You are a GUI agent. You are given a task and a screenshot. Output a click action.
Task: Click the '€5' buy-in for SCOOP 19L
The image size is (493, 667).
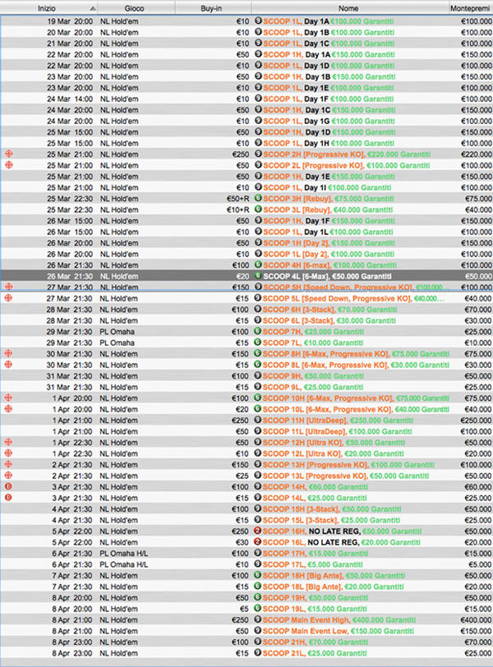(x=244, y=609)
